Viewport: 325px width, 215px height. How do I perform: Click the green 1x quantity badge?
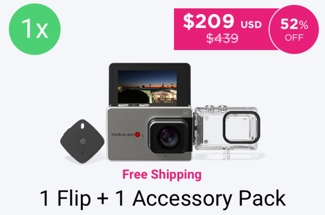(x=35, y=29)
